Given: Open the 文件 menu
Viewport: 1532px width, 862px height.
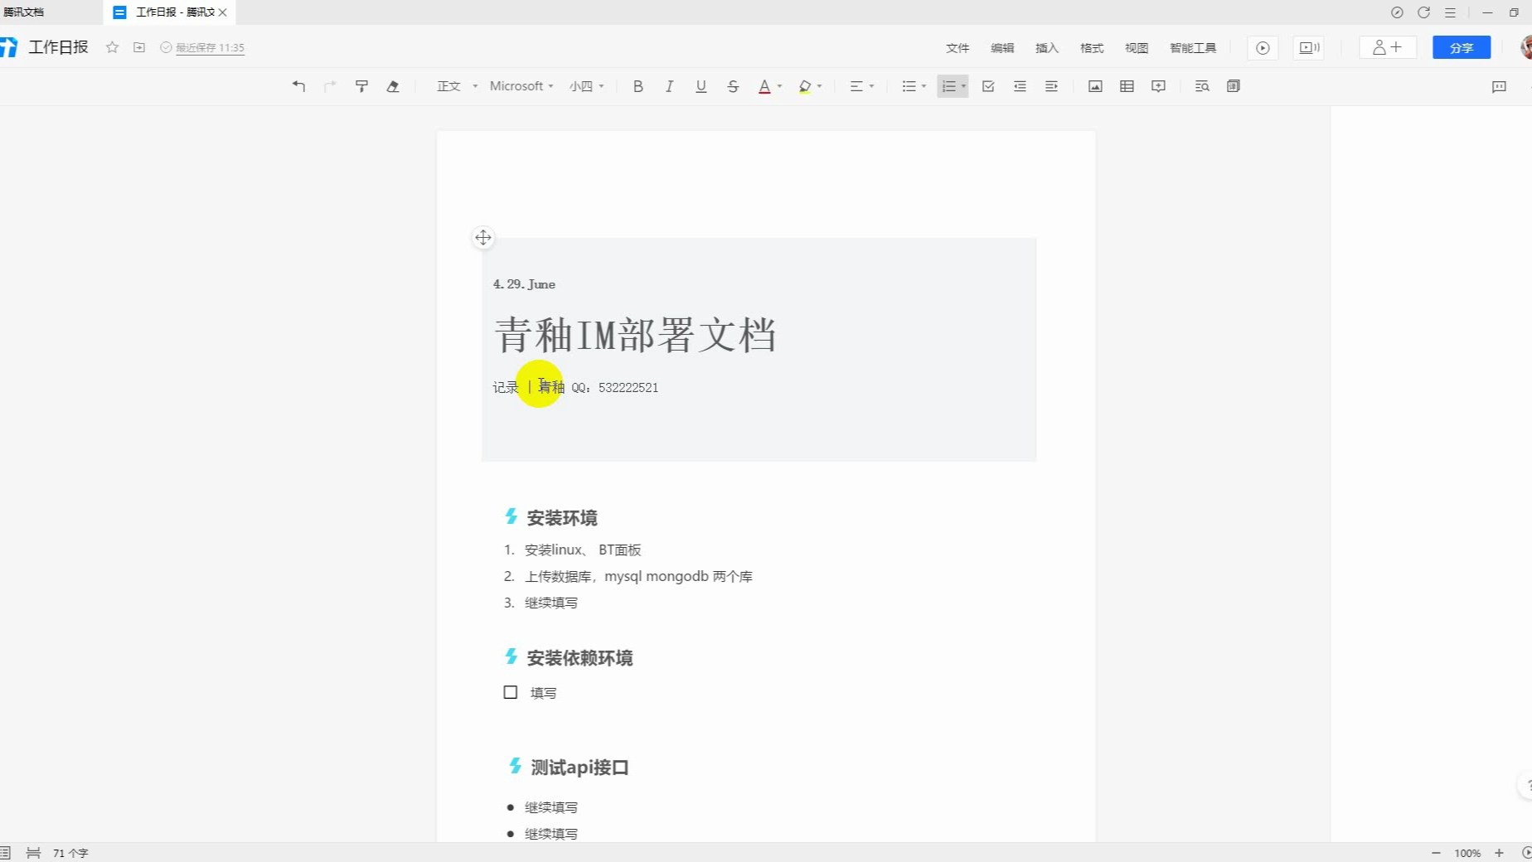Looking at the screenshot, I should [957, 48].
